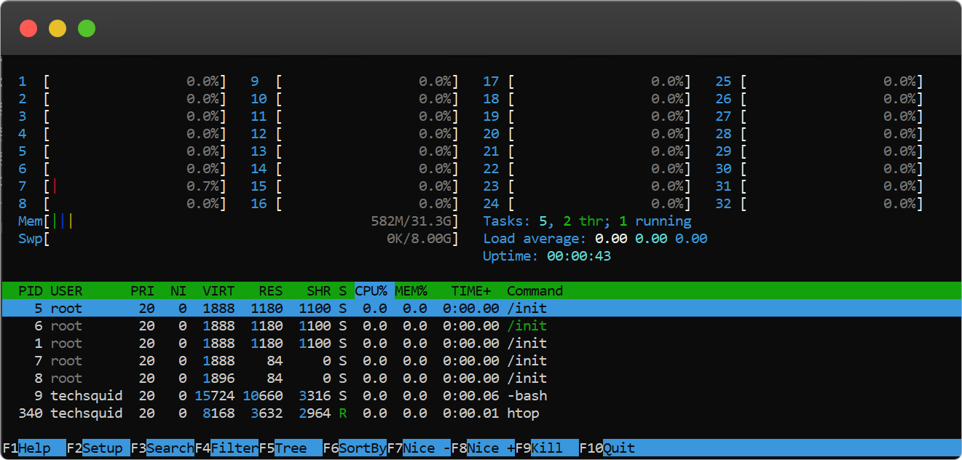
Task: Click the F3 Search footer button
Action: tap(162, 448)
